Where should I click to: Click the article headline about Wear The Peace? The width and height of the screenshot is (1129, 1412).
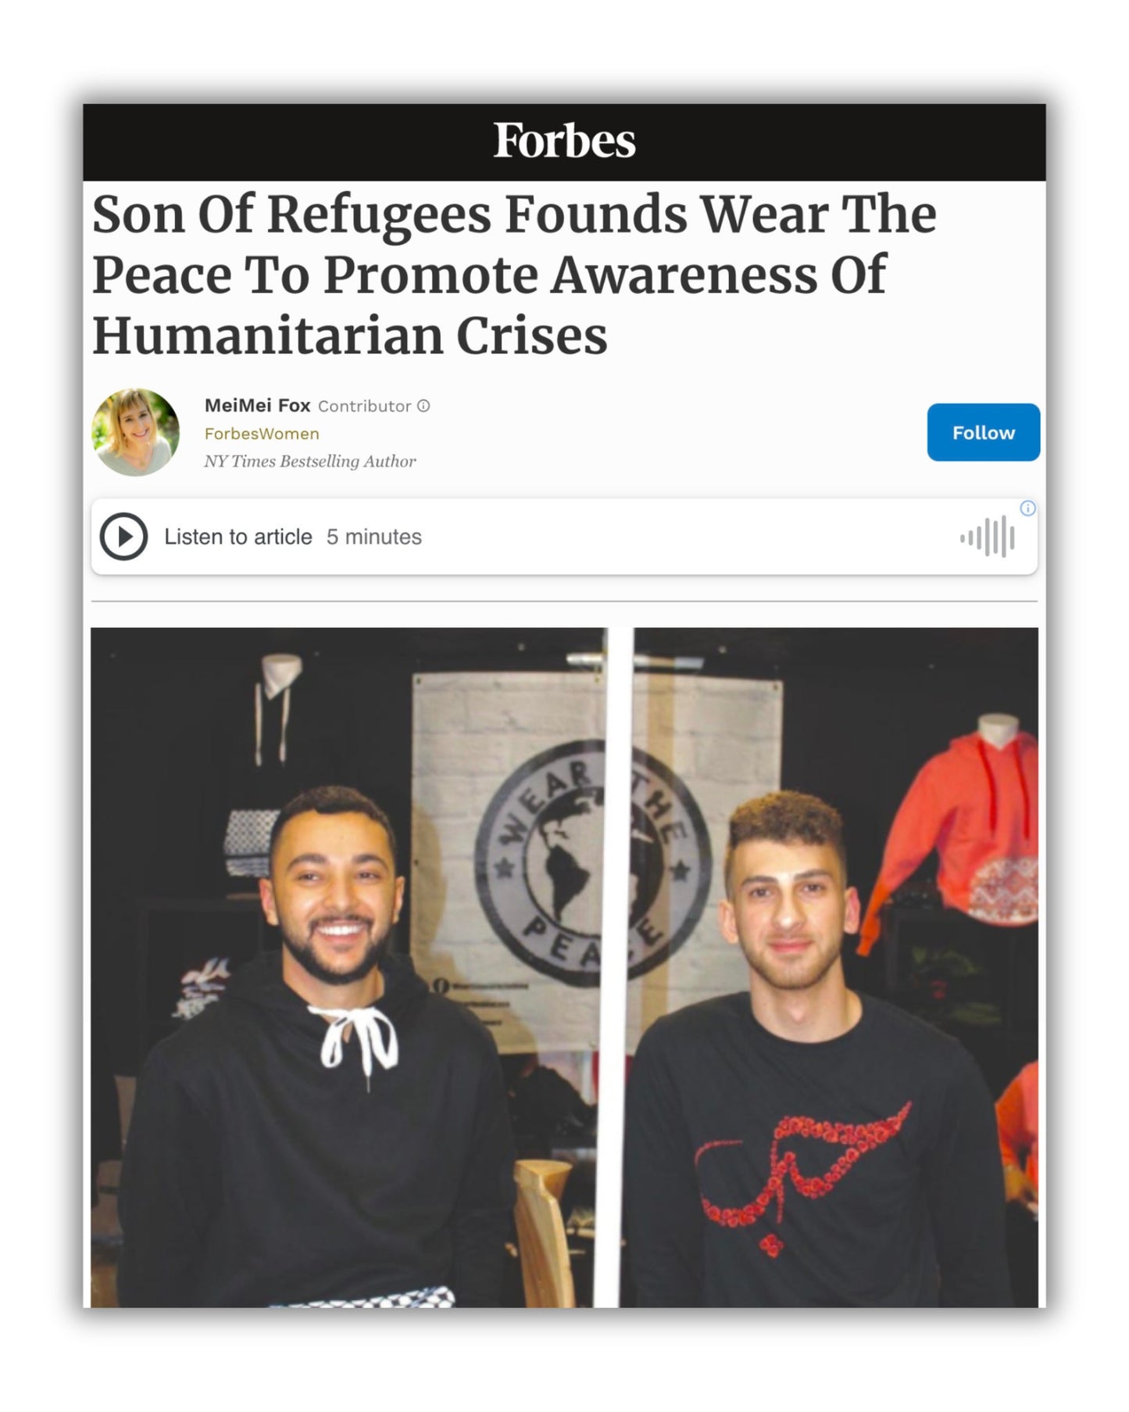tap(514, 274)
